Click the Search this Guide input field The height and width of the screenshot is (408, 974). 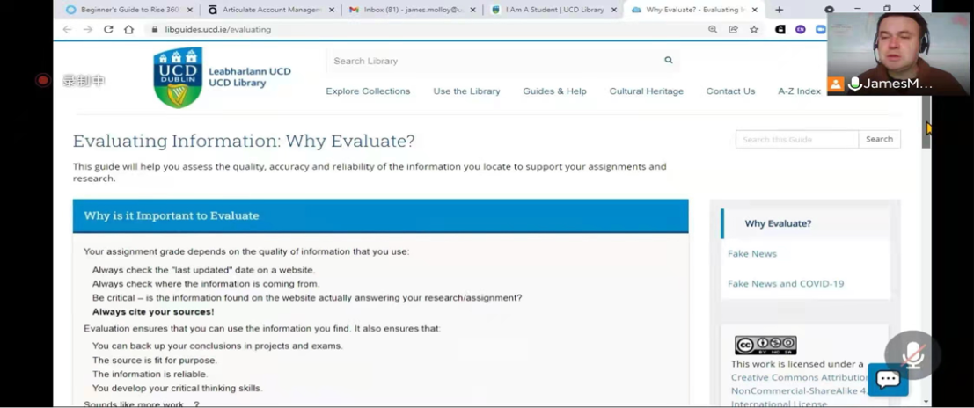coord(796,139)
